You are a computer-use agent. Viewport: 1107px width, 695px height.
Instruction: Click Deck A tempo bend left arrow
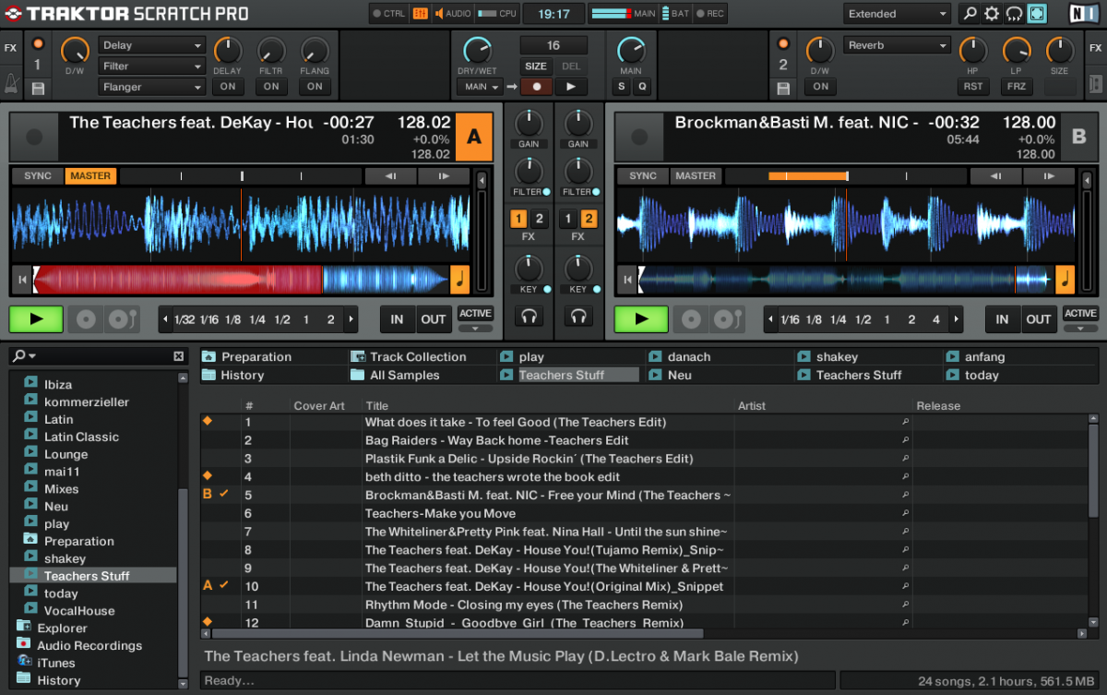(390, 175)
